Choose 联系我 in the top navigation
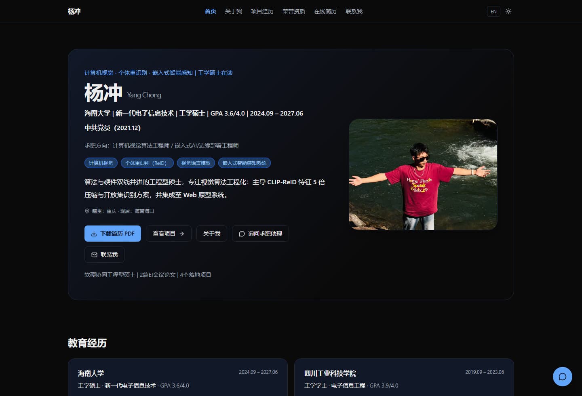Viewport: 582px width, 396px height. click(354, 11)
